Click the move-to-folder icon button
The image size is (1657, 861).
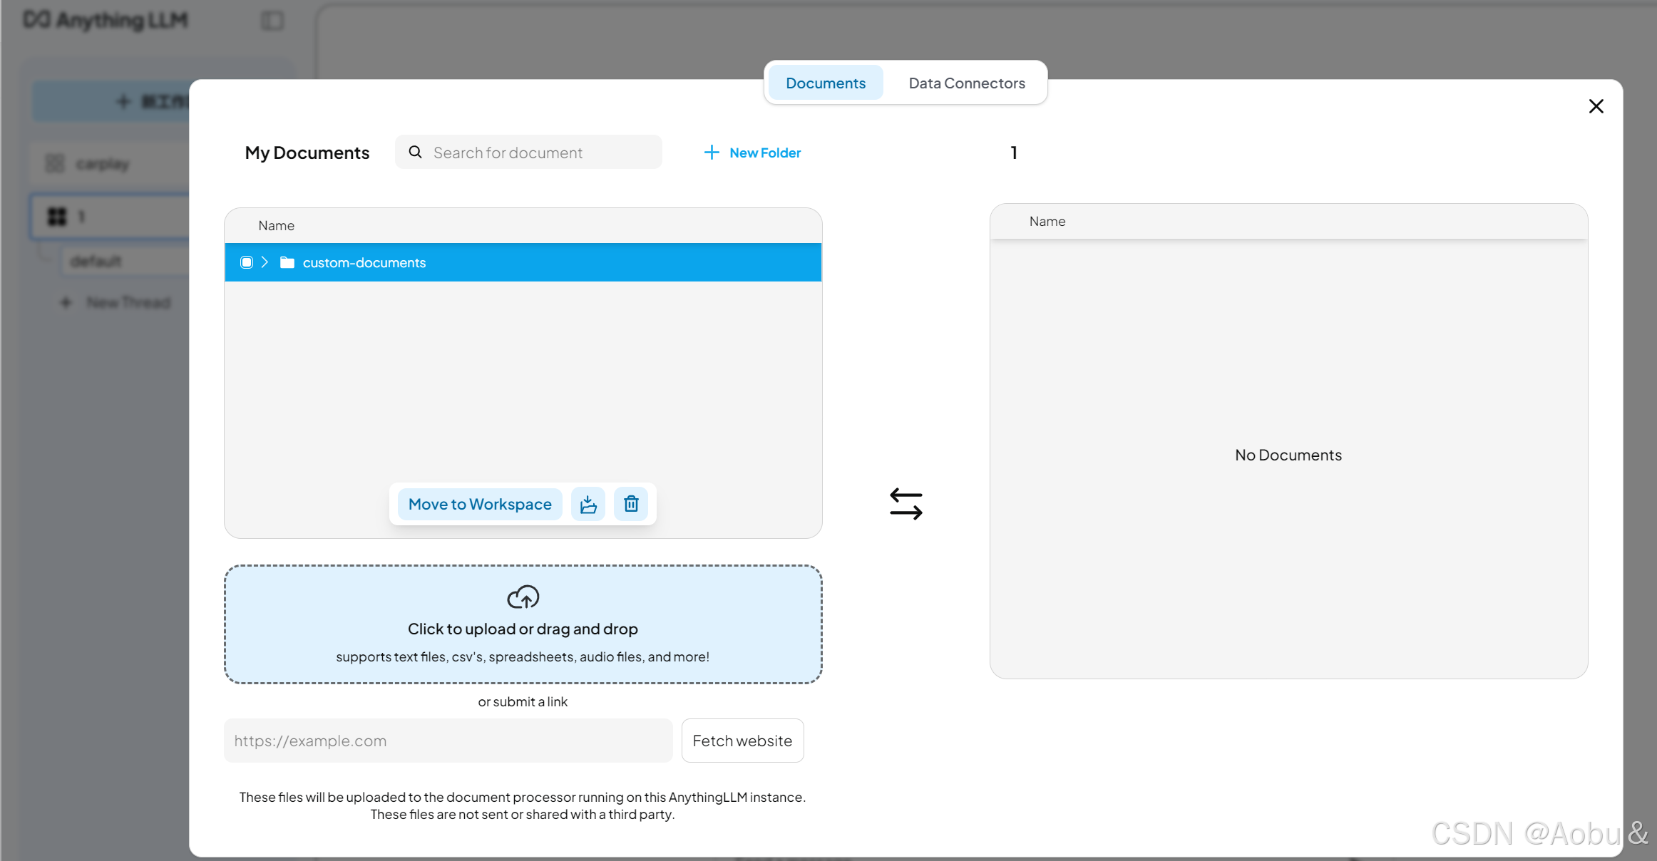point(588,504)
